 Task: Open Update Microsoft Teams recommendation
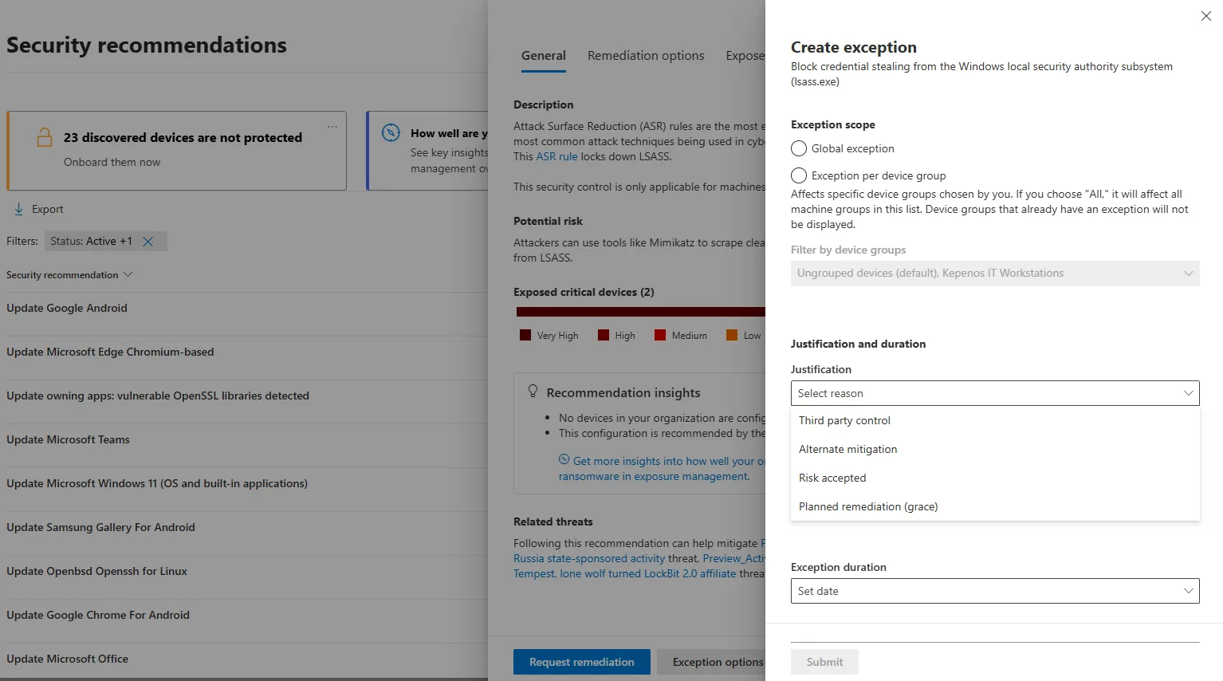[68, 439]
